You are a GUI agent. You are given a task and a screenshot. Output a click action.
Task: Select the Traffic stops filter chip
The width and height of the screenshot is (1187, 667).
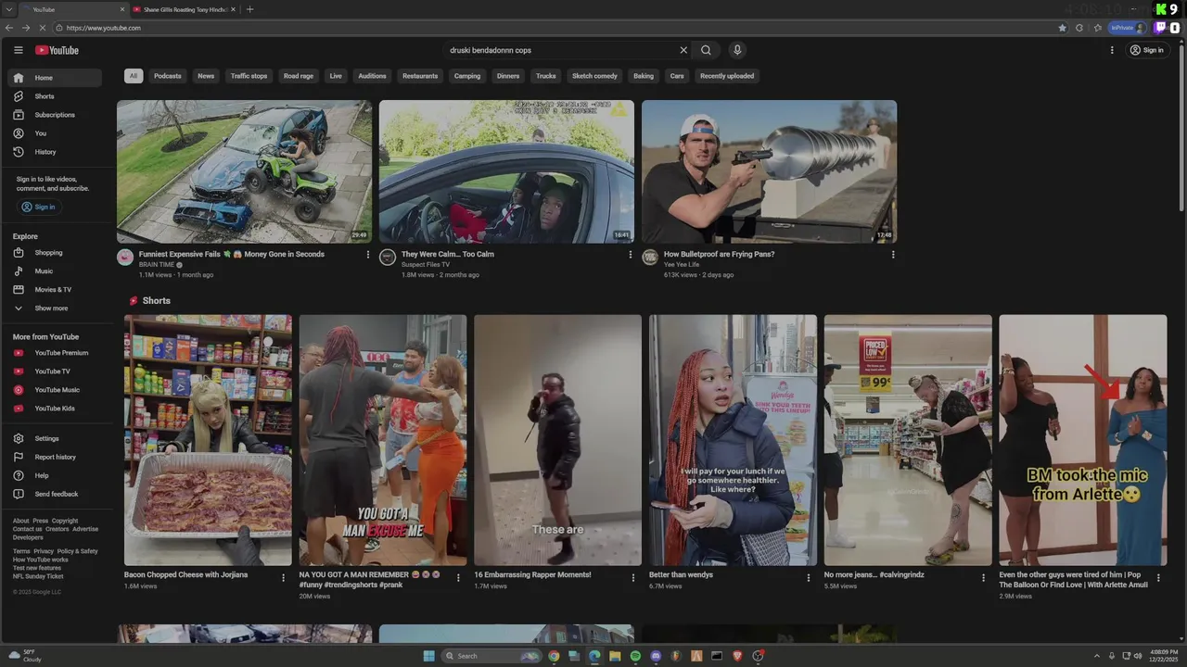coord(249,76)
